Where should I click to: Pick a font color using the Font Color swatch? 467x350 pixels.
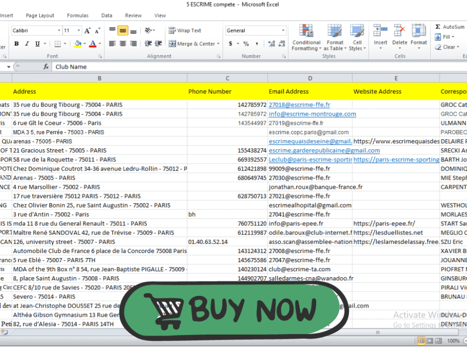[x=92, y=43]
